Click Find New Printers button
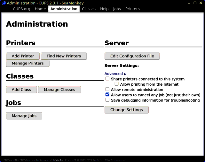Viewport: 205px width, 162px height. pos(64,56)
